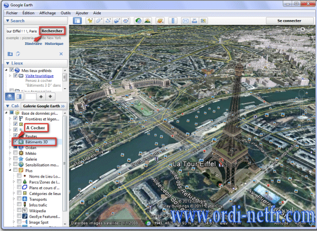Click the Rechercher search button
The width and height of the screenshot is (317, 231).
coord(52,31)
